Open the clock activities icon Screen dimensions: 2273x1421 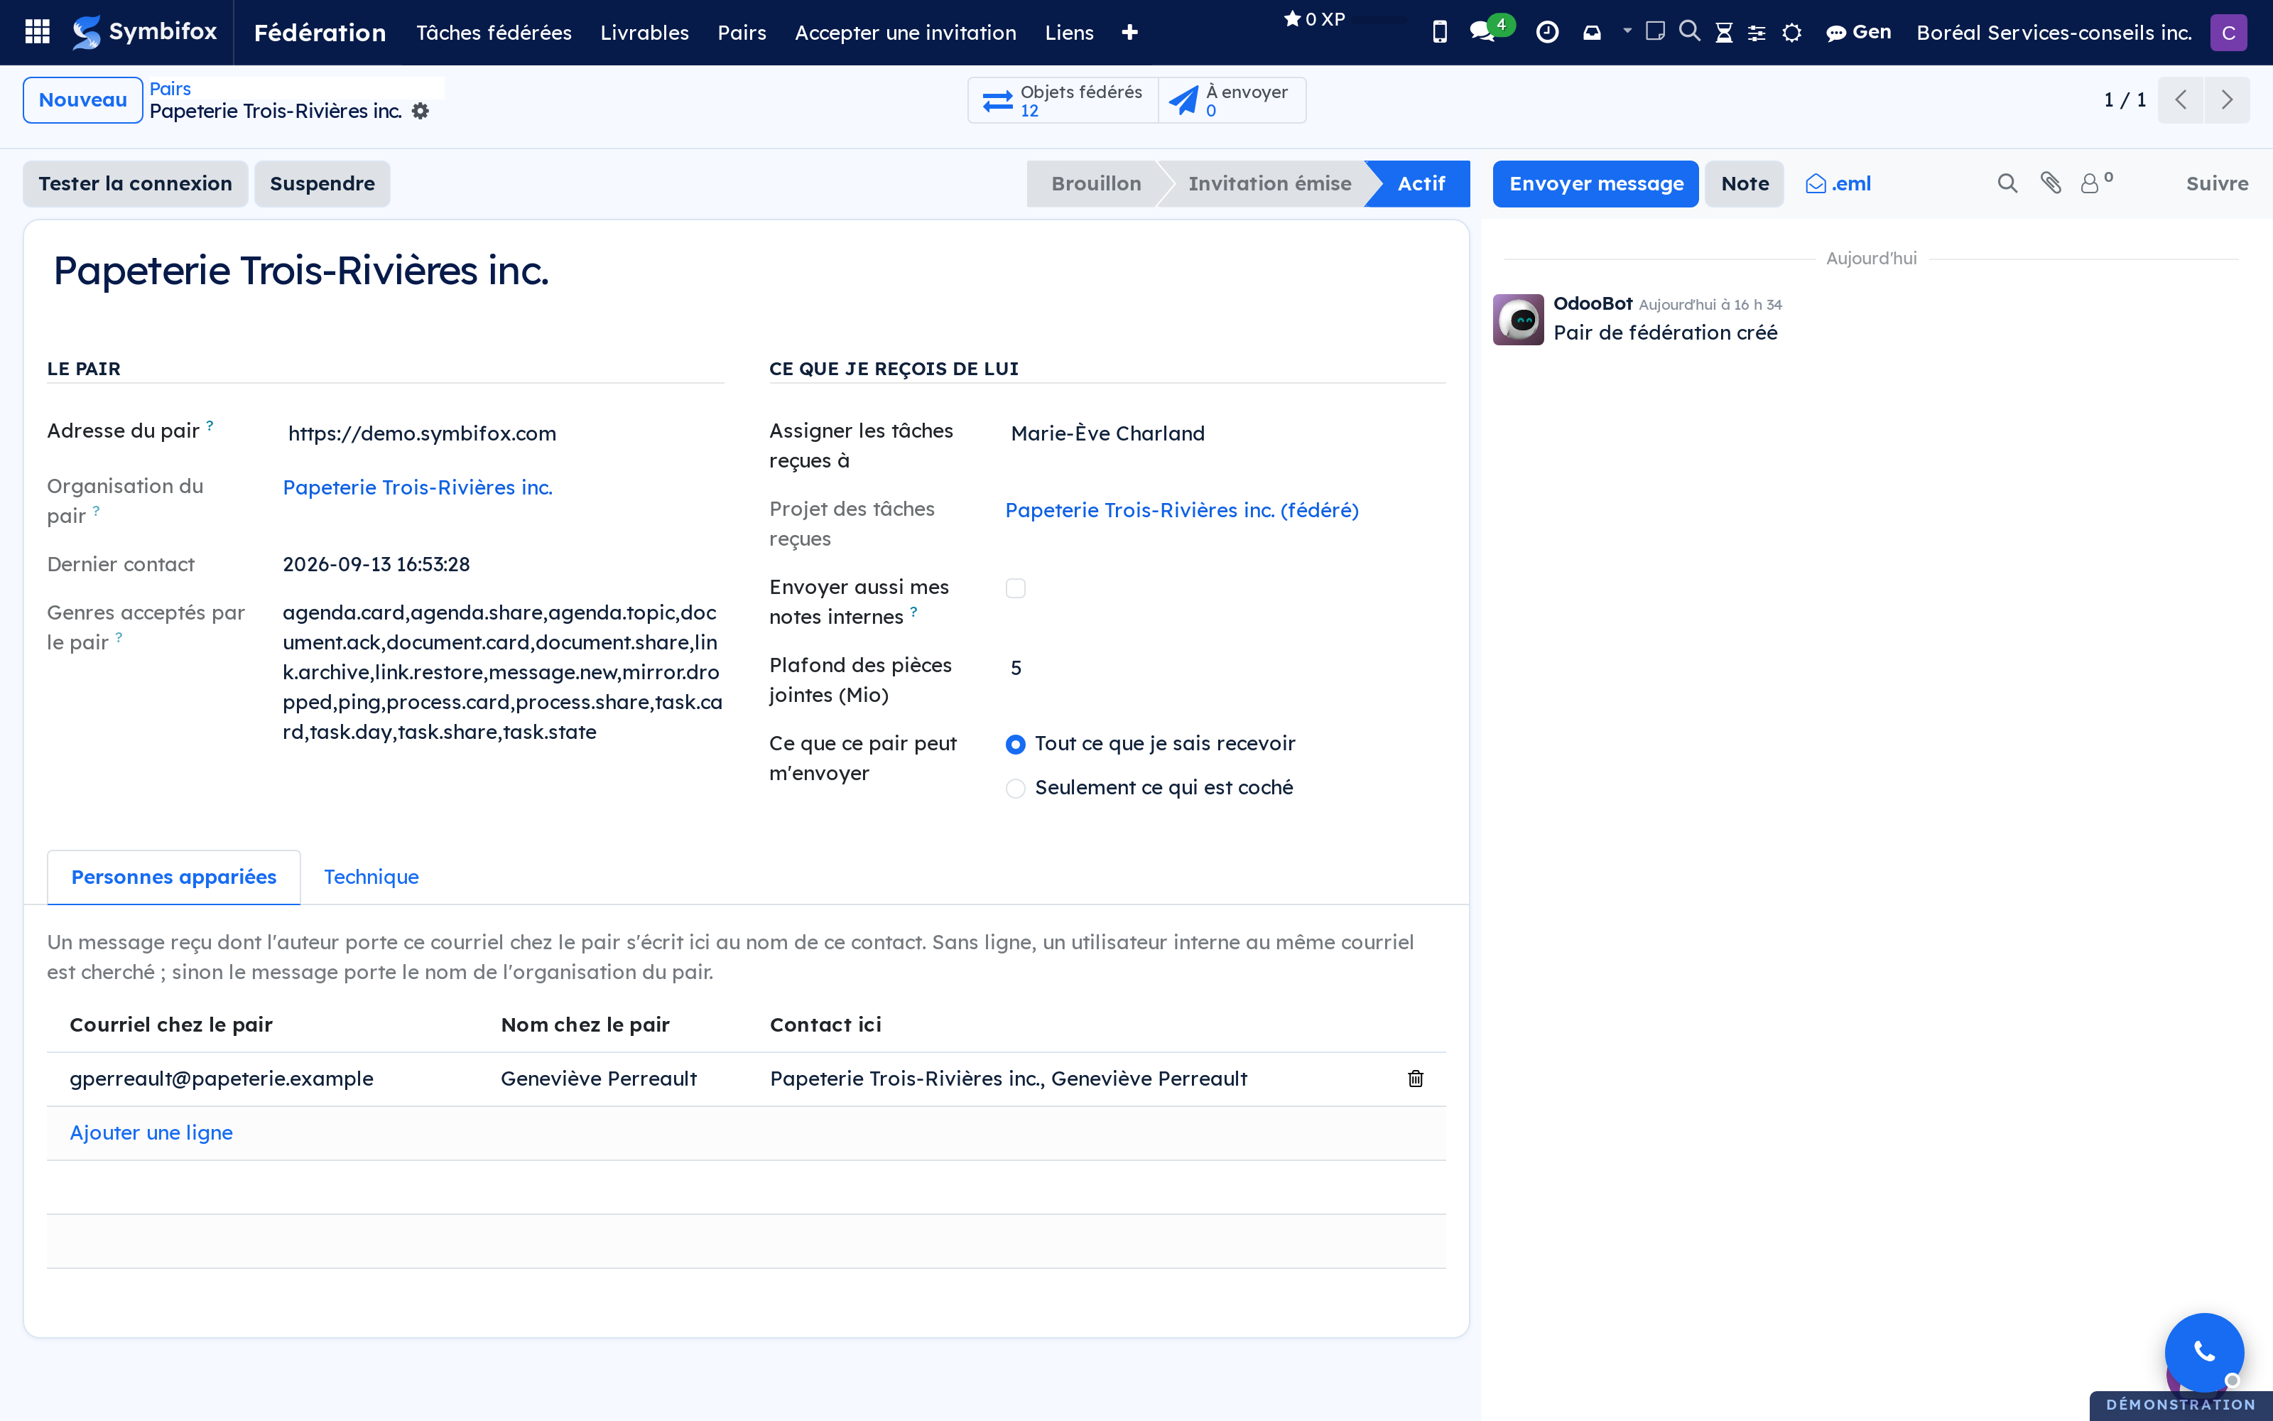pyautogui.click(x=1547, y=32)
